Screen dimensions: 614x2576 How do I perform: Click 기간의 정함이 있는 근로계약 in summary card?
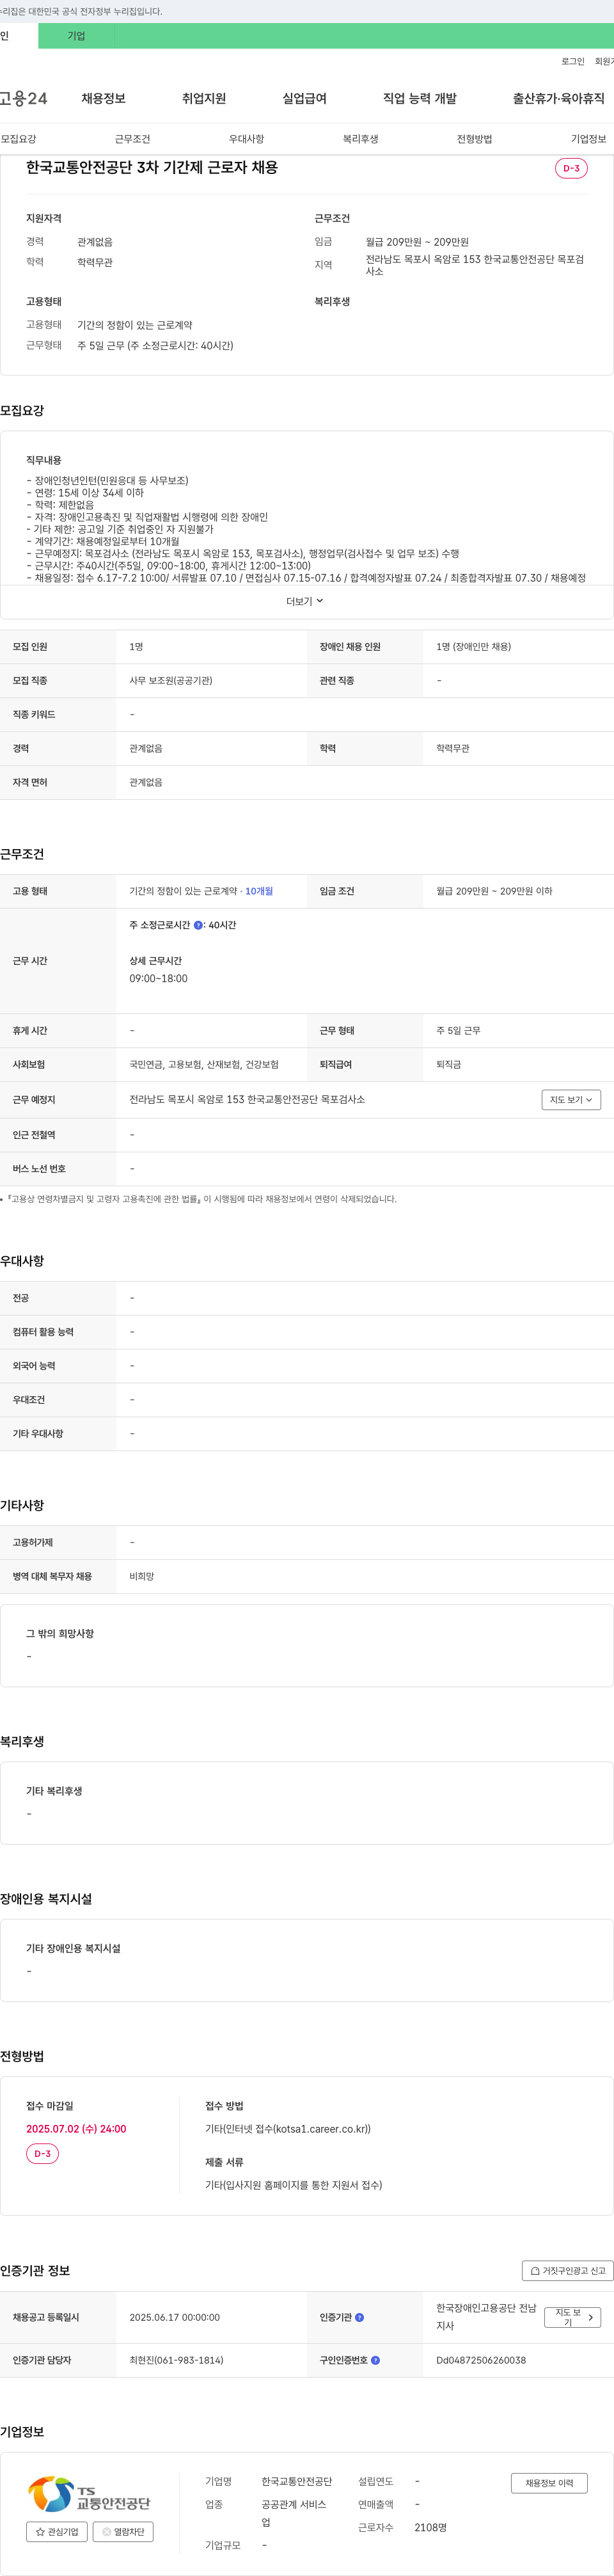[135, 325]
